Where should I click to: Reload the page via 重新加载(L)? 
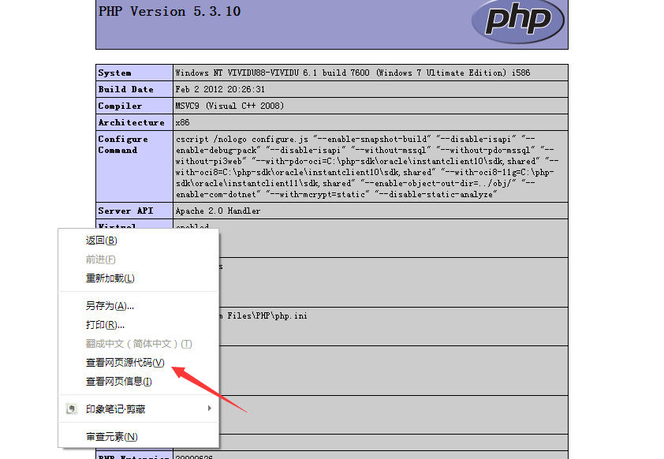pyautogui.click(x=104, y=278)
